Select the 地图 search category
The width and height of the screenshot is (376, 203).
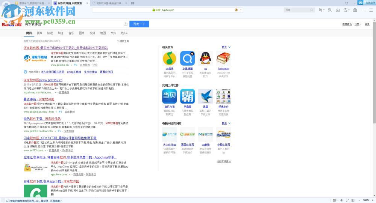[x=103, y=33]
